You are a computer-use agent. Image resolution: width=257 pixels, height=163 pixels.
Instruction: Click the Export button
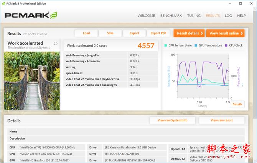(134, 33)
